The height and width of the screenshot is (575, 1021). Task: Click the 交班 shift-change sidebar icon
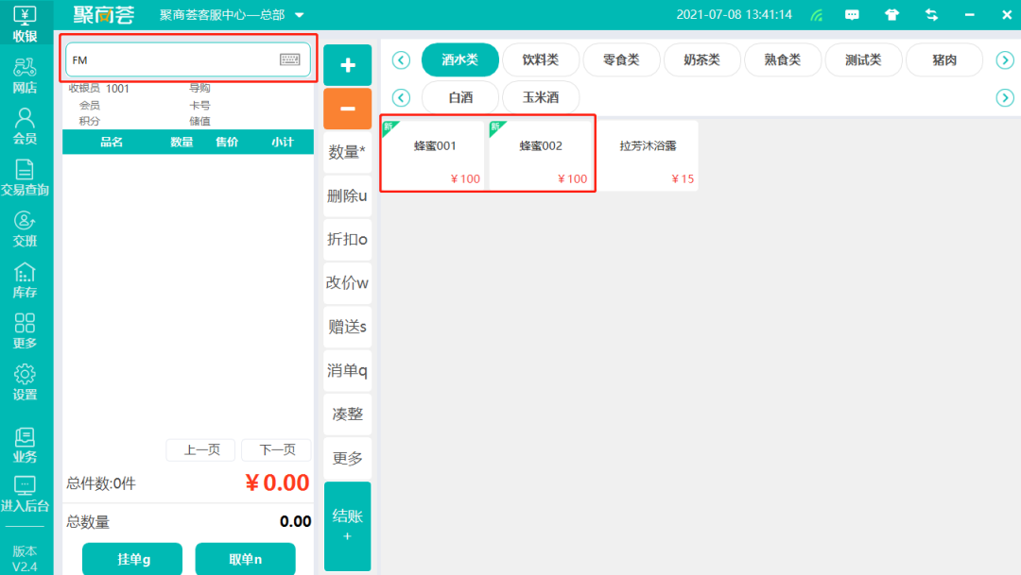[x=25, y=229]
